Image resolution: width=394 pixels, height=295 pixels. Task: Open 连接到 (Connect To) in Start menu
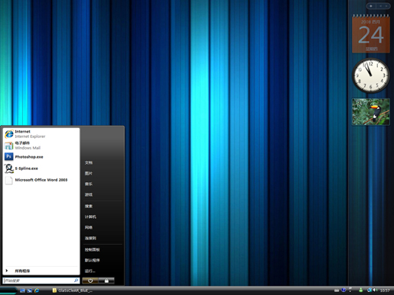103,238
